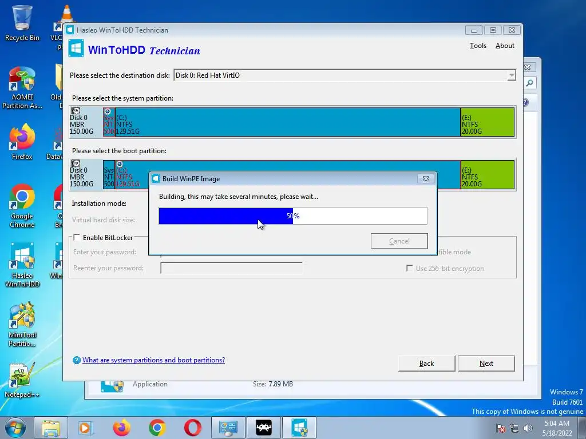Screen dimensions: 586x439
Task: Open Opera from the taskbar
Action: tap(192, 428)
